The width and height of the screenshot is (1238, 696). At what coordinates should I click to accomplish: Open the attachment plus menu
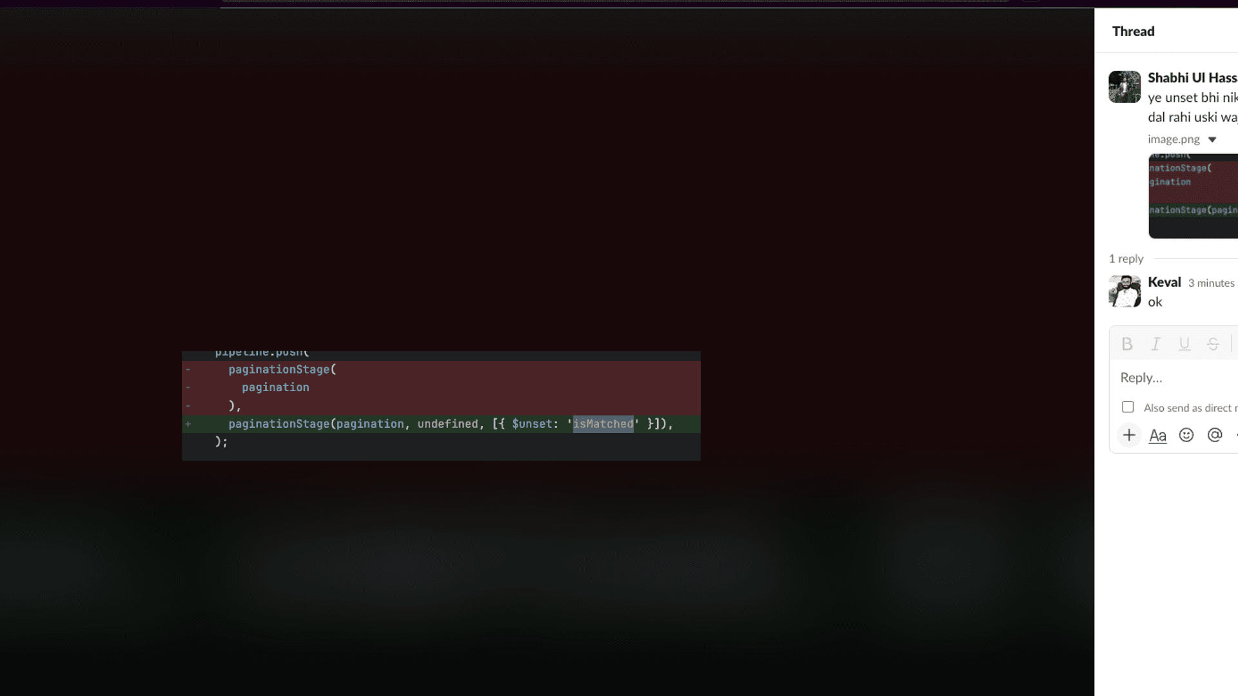[1129, 435]
